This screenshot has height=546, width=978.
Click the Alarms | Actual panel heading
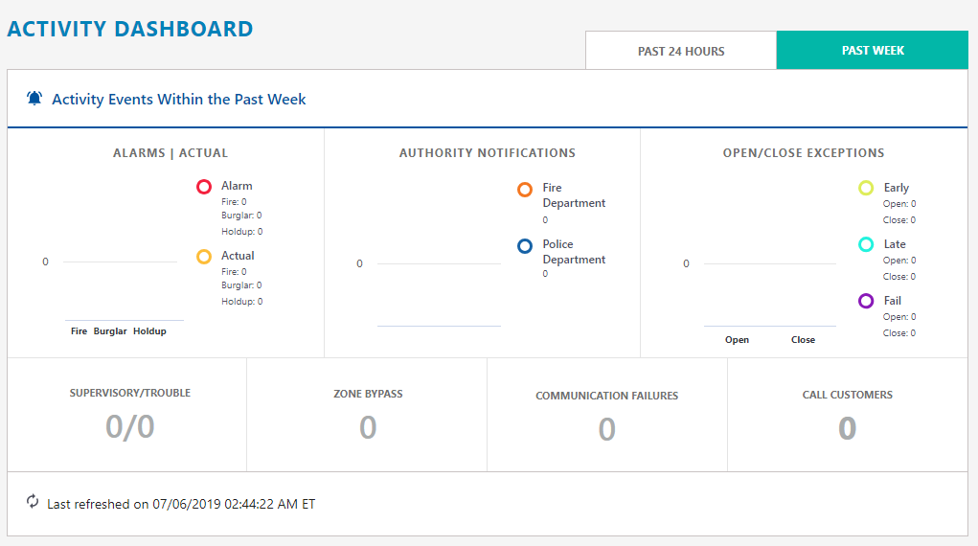pyautogui.click(x=171, y=153)
